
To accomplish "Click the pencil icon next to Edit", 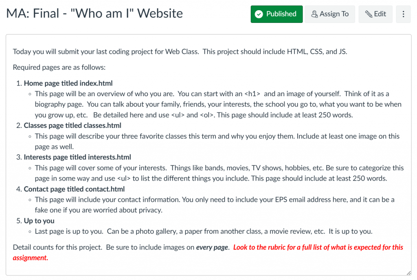I will 369,14.
